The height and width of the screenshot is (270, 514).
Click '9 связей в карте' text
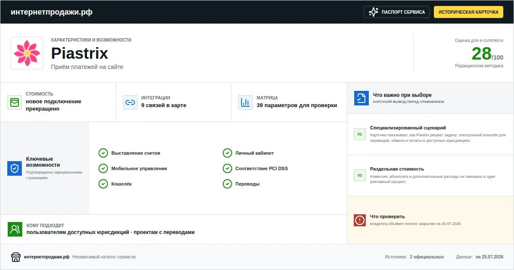pos(164,105)
